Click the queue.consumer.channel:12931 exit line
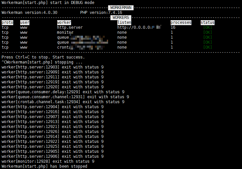This screenshot has width=242, height=169. pyautogui.click(x=65, y=97)
